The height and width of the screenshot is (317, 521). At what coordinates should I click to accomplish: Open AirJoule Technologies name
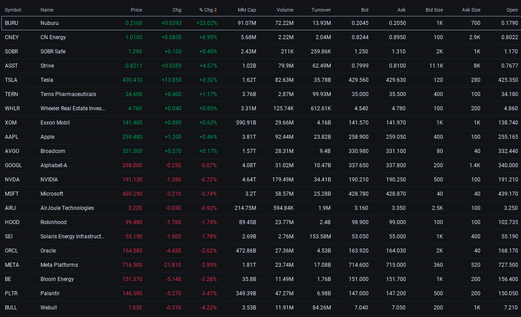pyautogui.click(x=67, y=208)
